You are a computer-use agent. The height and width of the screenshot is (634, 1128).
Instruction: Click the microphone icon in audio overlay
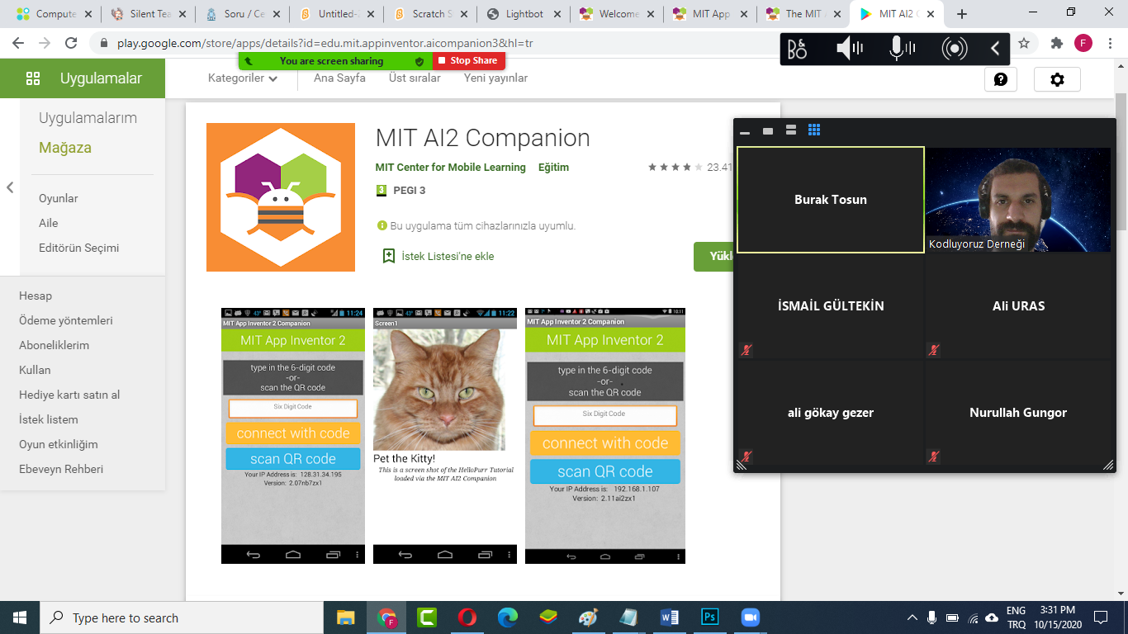[x=901, y=49]
